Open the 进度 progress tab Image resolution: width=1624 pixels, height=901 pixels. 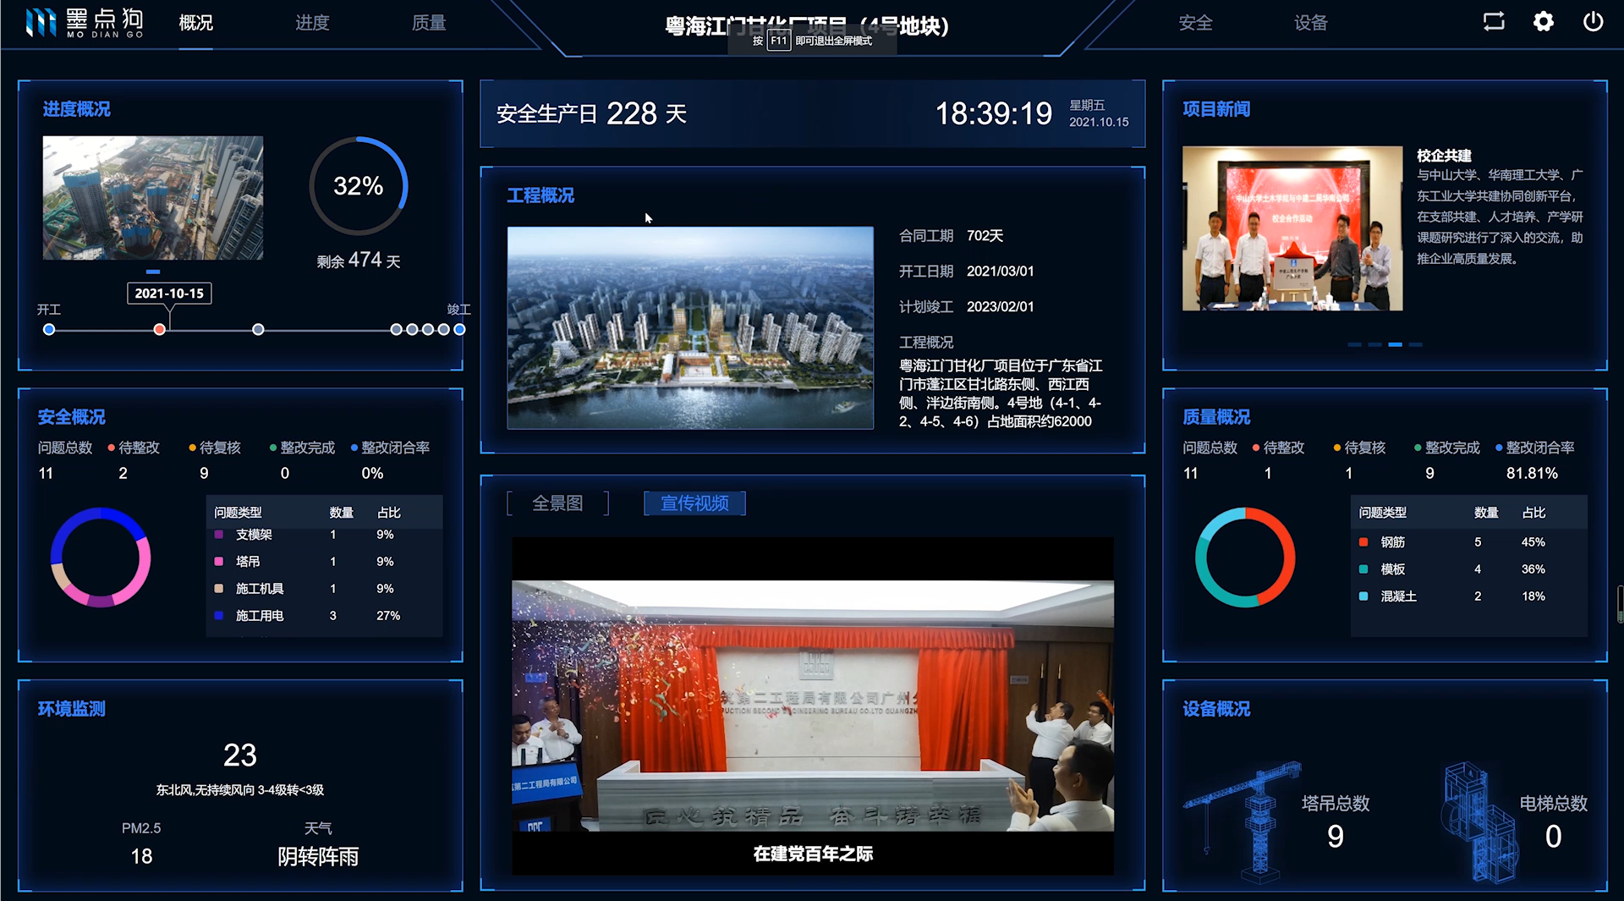pos(312,23)
